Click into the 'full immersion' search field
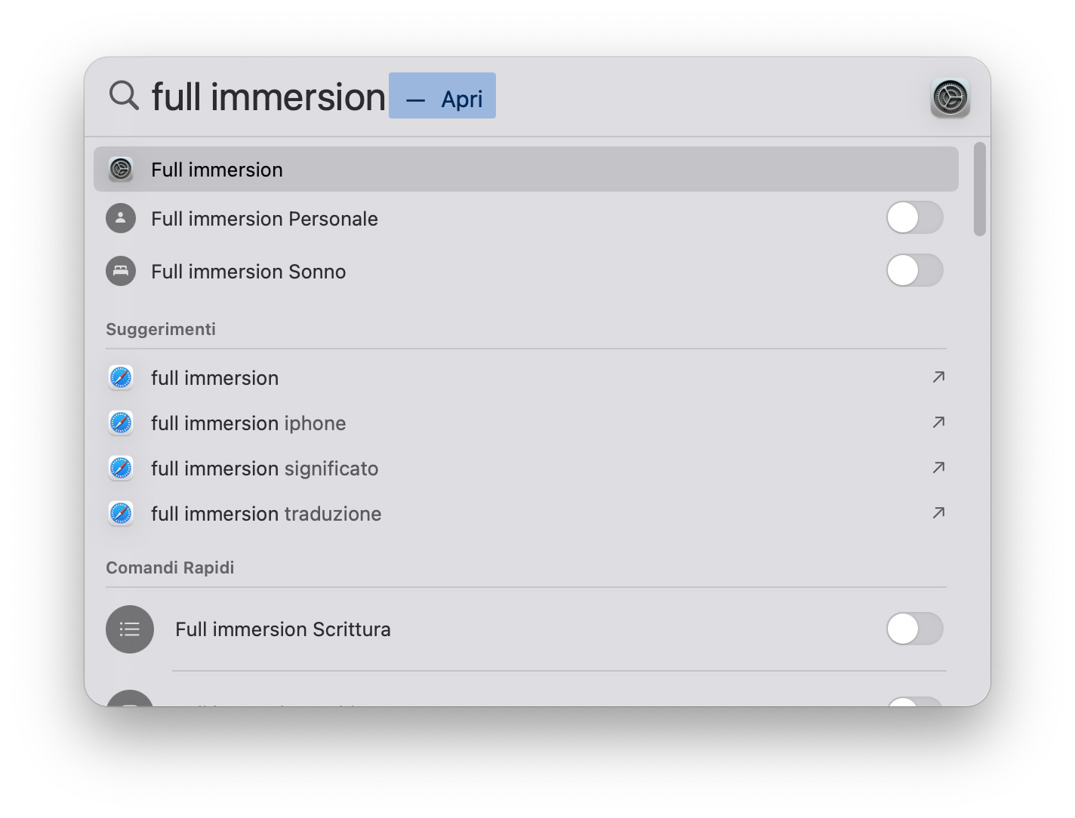 click(268, 97)
